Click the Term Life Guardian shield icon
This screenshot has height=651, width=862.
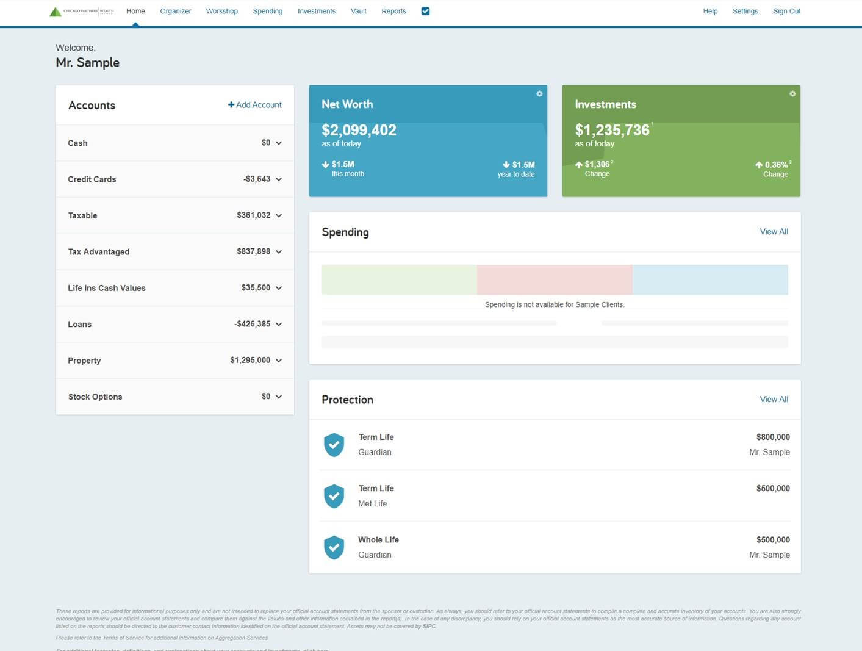(x=334, y=445)
